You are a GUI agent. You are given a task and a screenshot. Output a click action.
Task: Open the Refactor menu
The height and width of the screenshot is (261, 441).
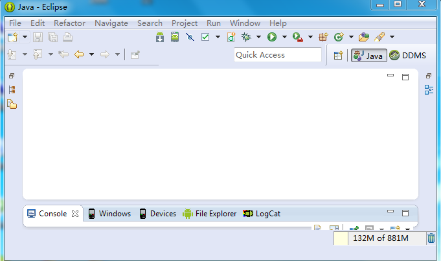pos(69,23)
